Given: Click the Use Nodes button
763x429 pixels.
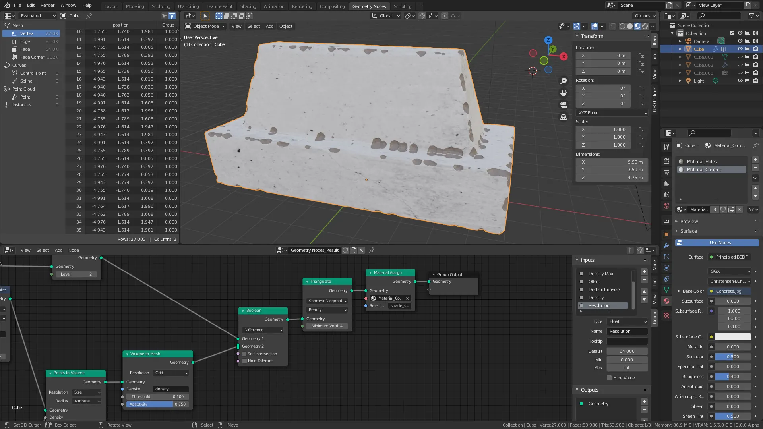Looking at the screenshot, I should coord(720,243).
